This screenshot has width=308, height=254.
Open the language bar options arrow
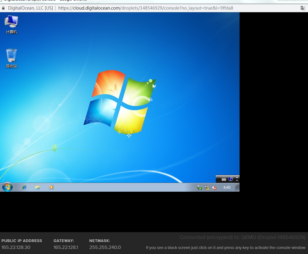coord(237,180)
